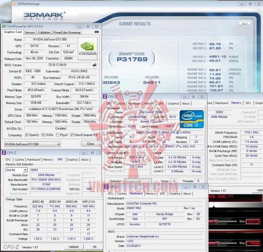Click the HELP button in 3DMark Vantage
This screenshot has width=263, height=252.
point(244,24)
